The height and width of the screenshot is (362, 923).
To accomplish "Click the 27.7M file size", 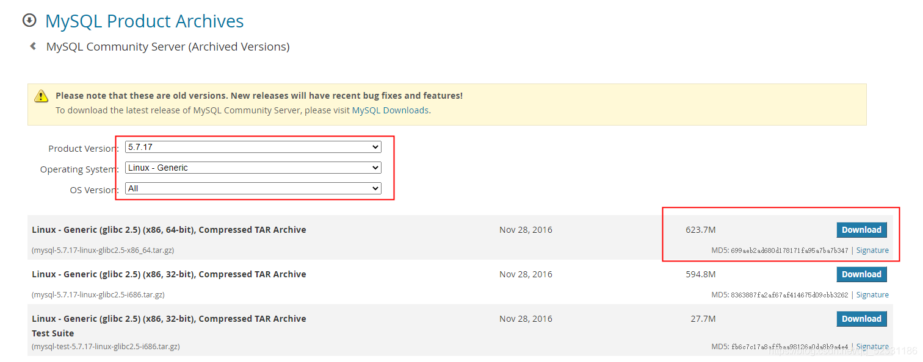I will (x=703, y=319).
